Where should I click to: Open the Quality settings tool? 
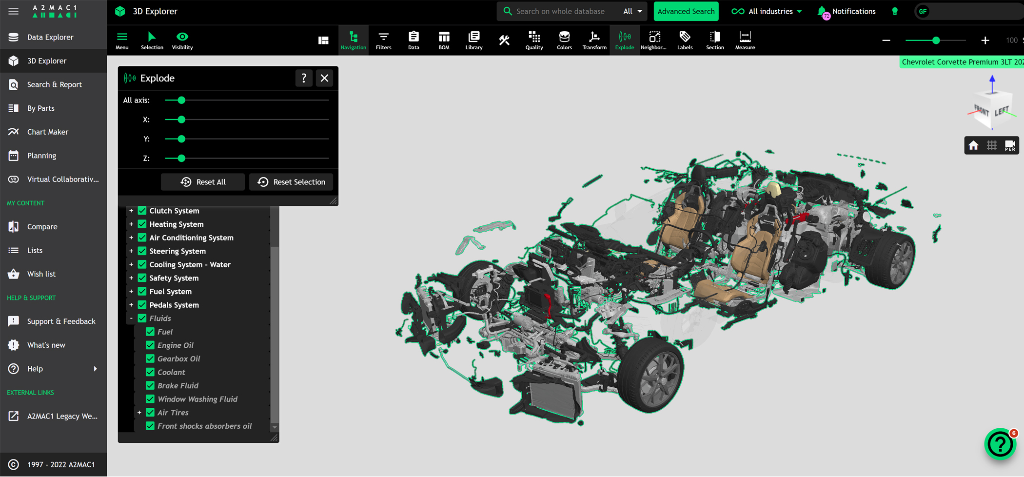pos(534,40)
